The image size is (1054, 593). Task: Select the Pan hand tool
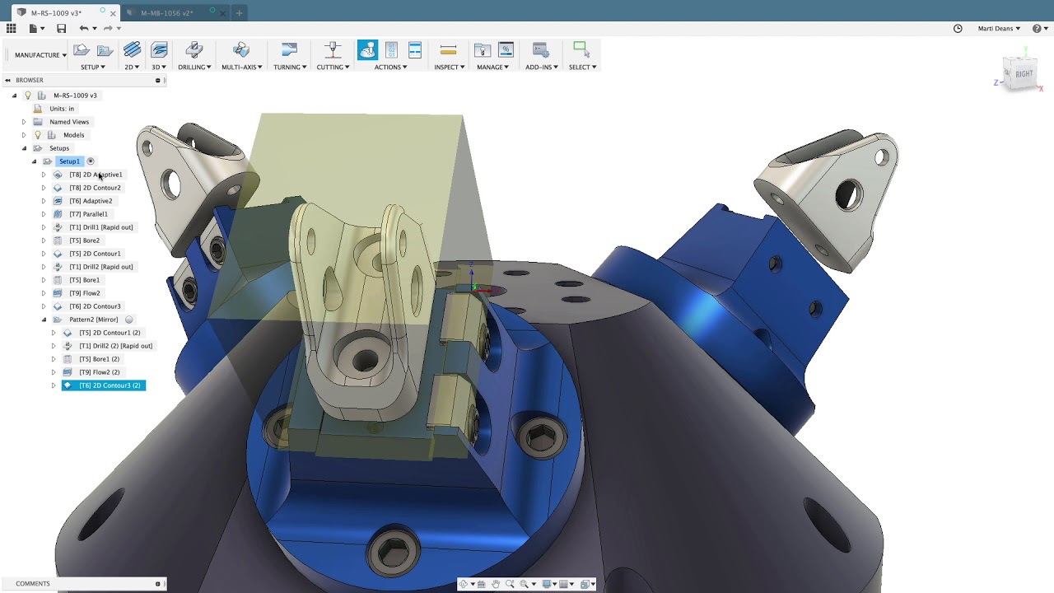coord(496,584)
